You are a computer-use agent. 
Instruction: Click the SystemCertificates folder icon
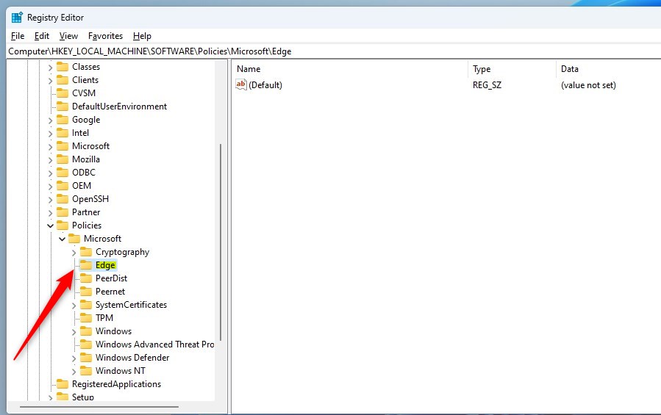pos(86,305)
